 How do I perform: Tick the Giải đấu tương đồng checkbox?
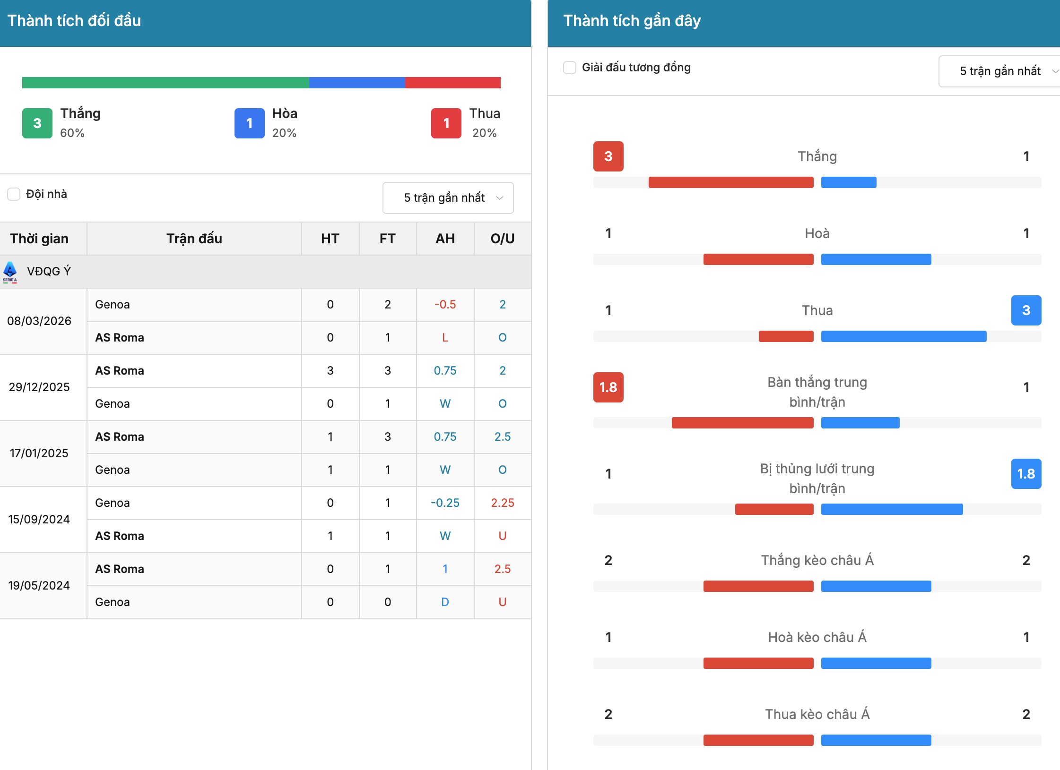click(x=570, y=68)
